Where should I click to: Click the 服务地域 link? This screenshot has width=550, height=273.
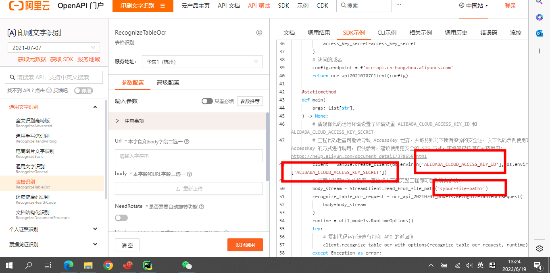pyautogui.click(x=89, y=59)
